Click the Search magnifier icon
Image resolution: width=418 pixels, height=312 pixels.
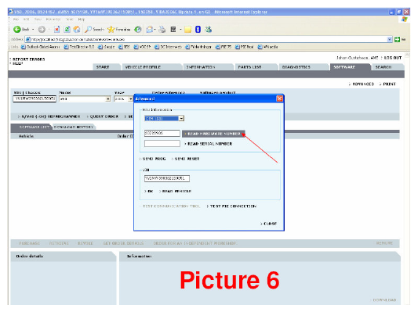89,29
